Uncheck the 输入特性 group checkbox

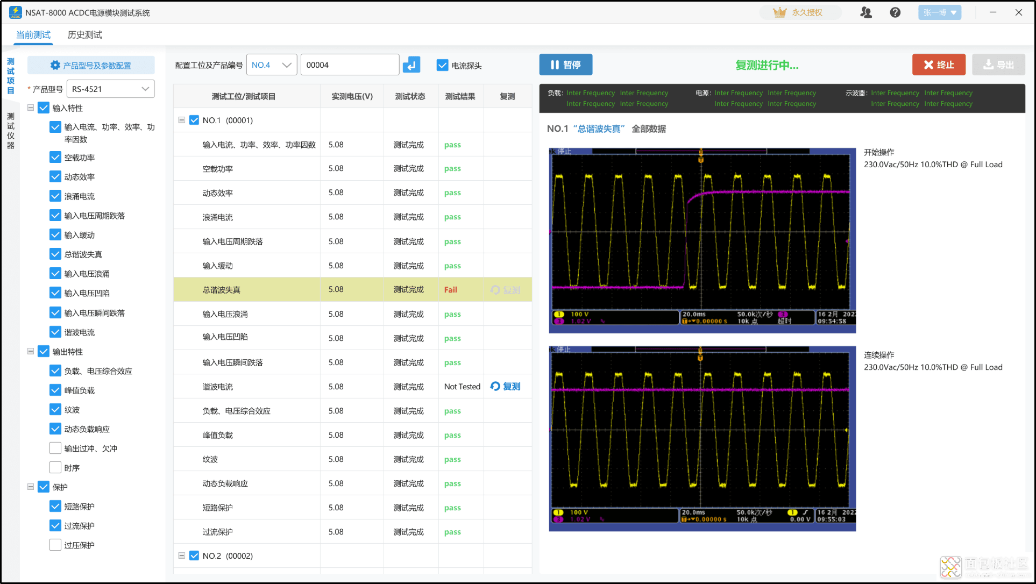44,108
